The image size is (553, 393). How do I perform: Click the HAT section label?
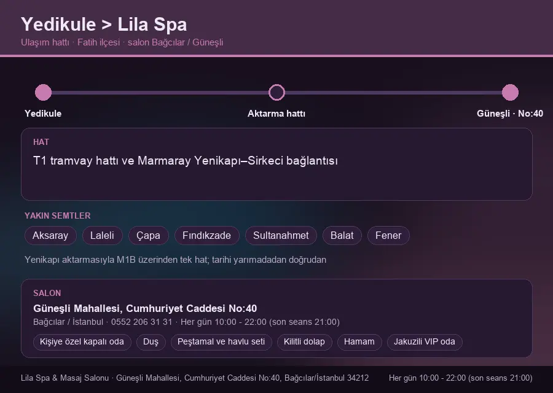[41, 142]
